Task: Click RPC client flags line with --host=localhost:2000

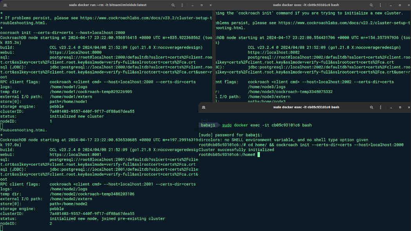Action: pyautogui.click(x=98, y=82)
